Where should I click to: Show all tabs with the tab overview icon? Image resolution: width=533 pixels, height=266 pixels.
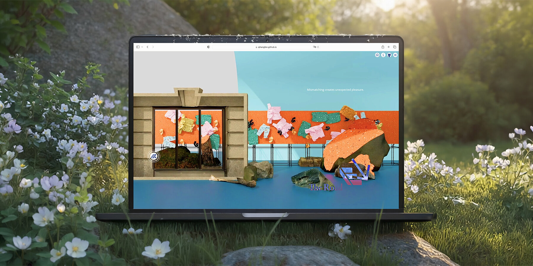coord(395,47)
